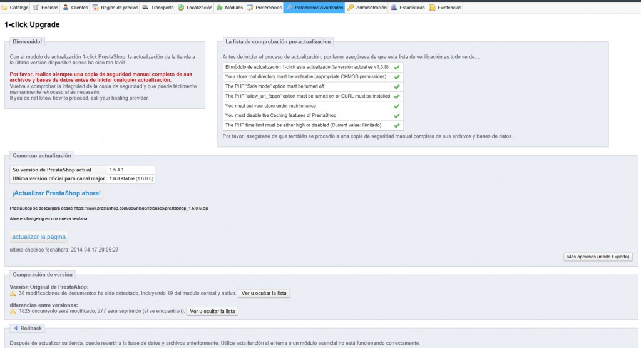
Task: Click the prestashop_1.6.0.6.zip download URL
Action: (141, 208)
